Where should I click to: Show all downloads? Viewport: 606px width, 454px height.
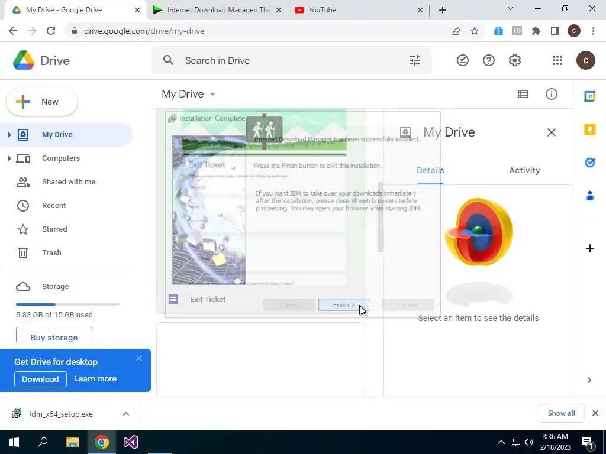tap(561, 413)
